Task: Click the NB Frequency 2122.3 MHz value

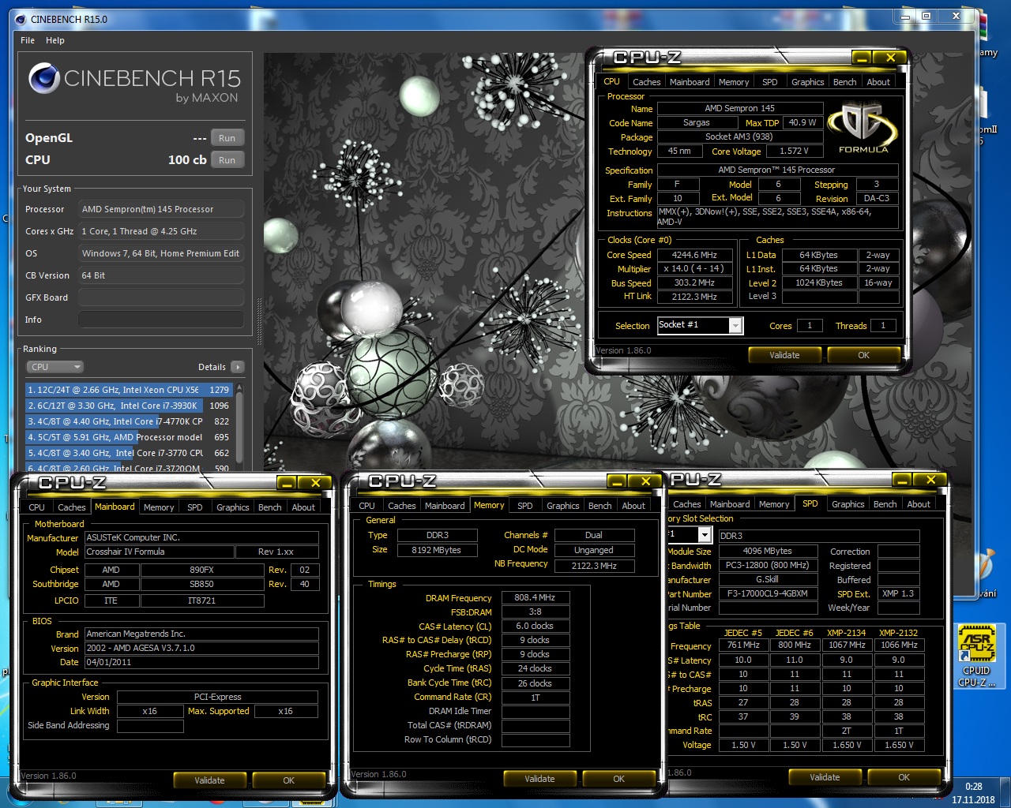Action: pos(593,566)
